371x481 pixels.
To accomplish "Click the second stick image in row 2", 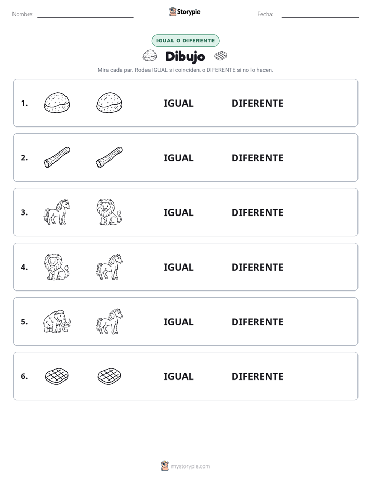I will click(x=109, y=157).
